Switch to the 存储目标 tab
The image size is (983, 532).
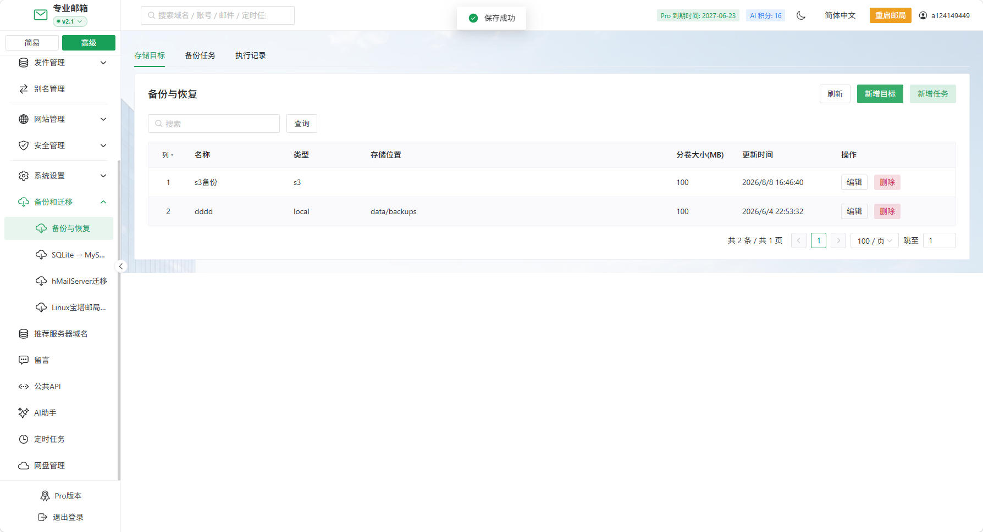click(150, 55)
